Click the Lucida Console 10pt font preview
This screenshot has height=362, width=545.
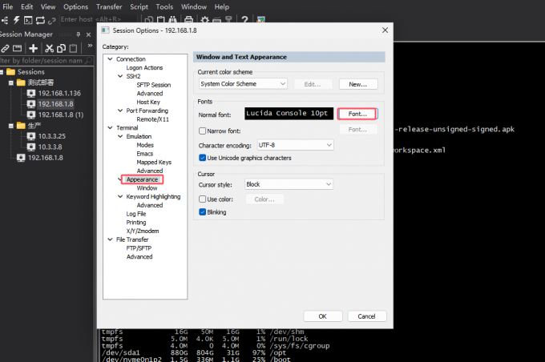click(x=289, y=113)
